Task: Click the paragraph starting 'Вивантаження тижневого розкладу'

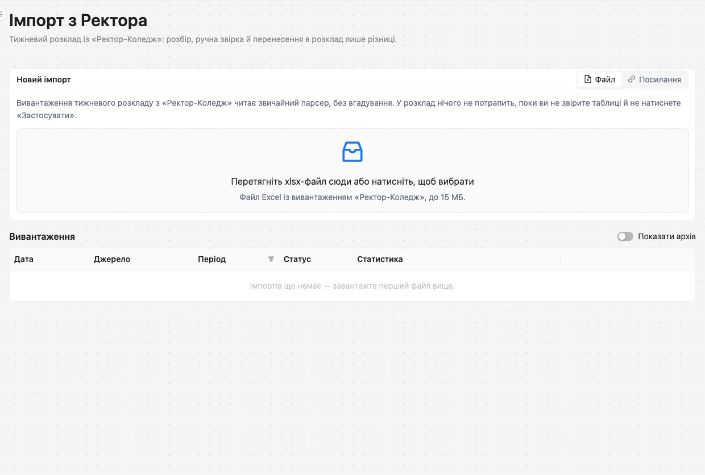Action: (x=349, y=109)
